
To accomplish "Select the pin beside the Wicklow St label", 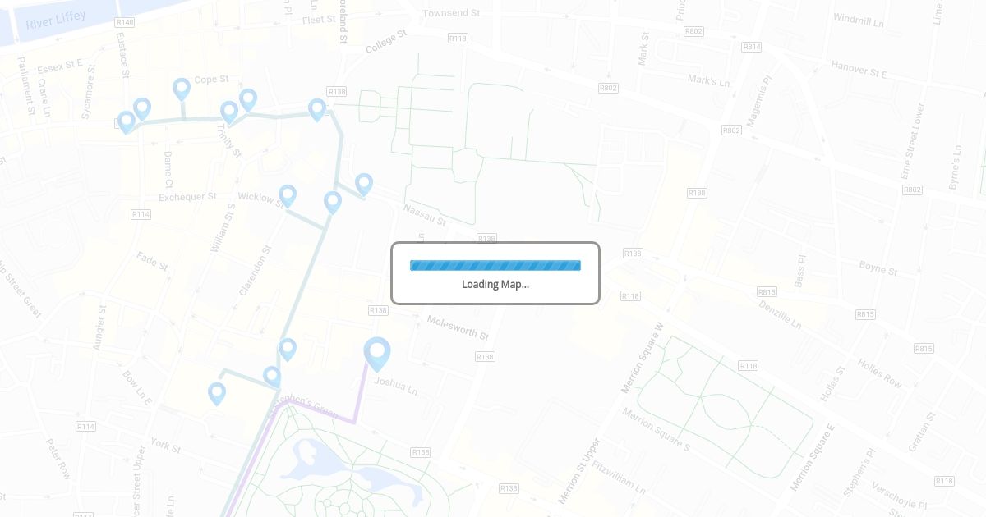I will tap(287, 196).
